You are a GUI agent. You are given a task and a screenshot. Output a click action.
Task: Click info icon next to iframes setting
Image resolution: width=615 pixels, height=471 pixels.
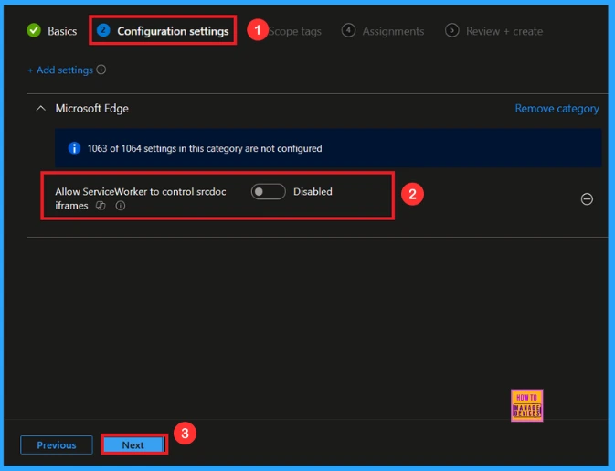click(x=121, y=206)
